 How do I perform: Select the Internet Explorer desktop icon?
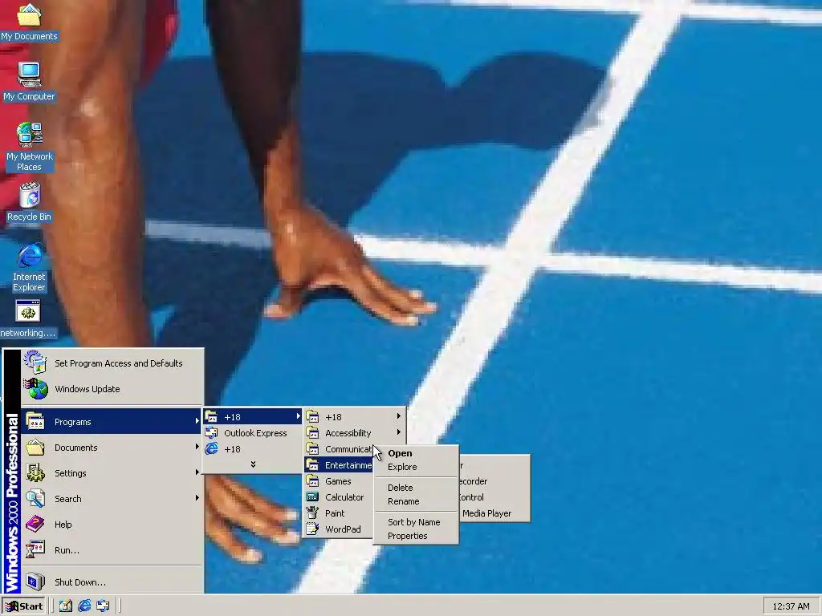tap(29, 268)
